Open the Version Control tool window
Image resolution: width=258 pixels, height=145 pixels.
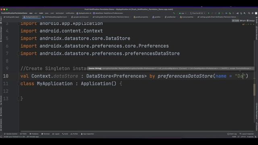tap(10, 134)
